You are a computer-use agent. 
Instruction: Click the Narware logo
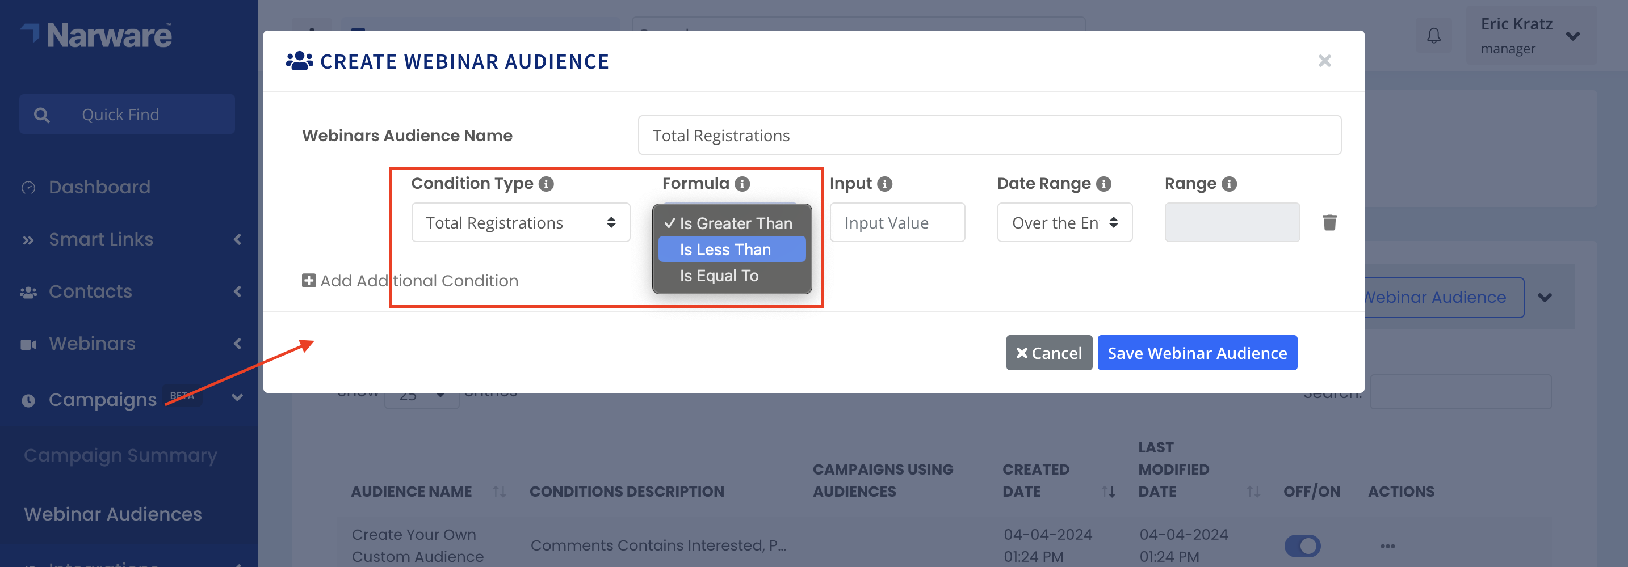tap(96, 35)
